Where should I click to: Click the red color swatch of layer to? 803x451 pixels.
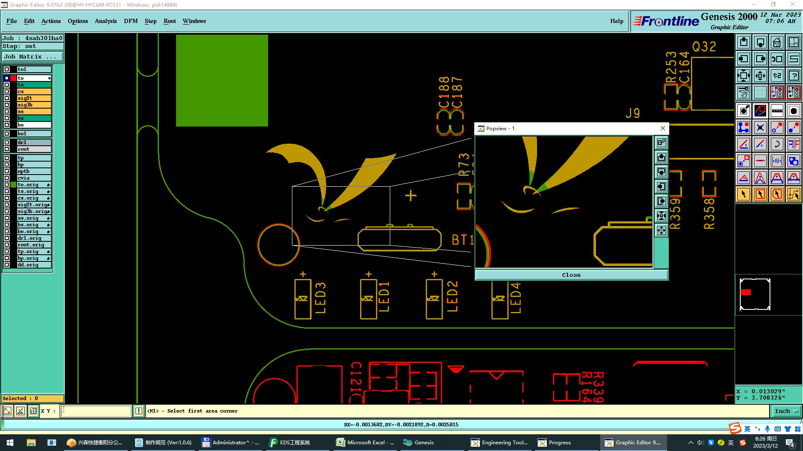click(x=13, y=78)
